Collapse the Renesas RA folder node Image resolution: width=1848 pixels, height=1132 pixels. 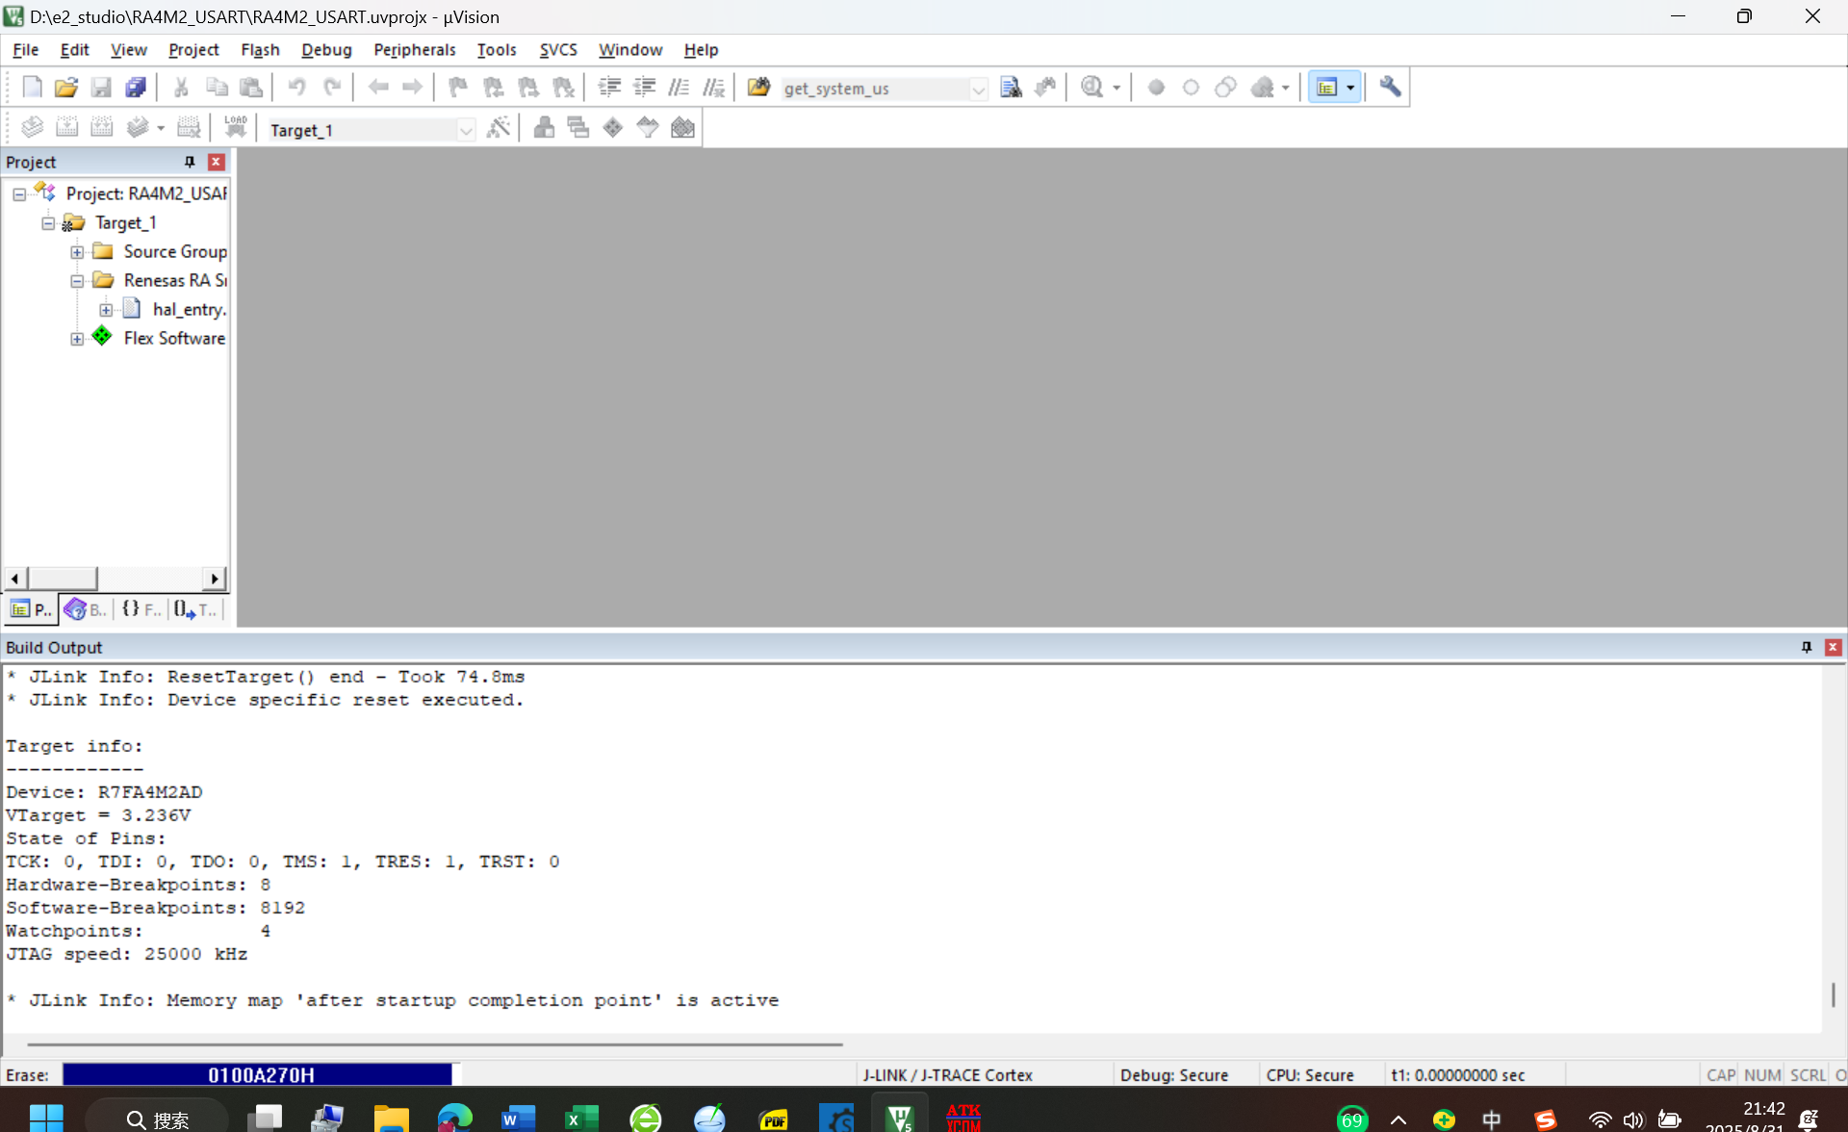(77, 281)
